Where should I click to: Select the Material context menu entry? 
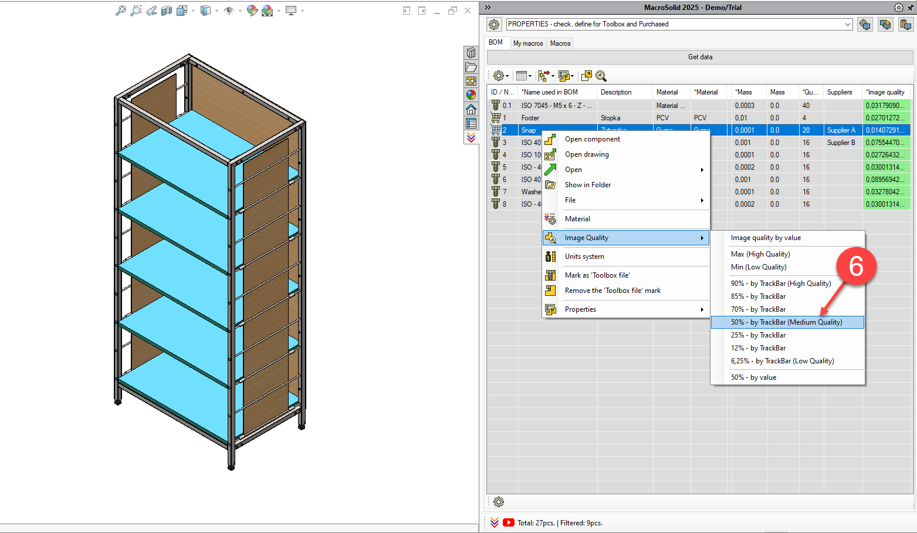(x=626, y=219)
